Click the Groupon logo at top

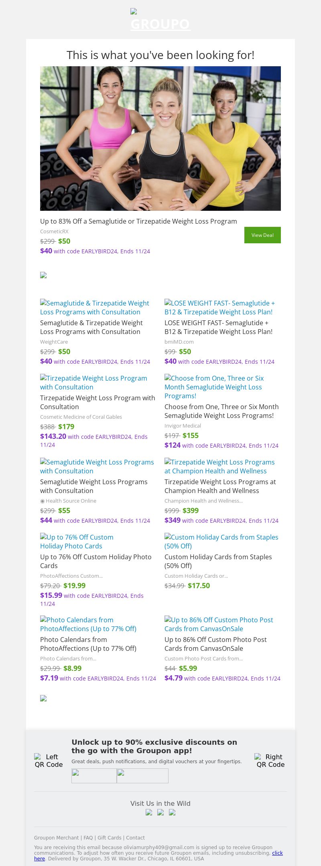click(160, 20)
